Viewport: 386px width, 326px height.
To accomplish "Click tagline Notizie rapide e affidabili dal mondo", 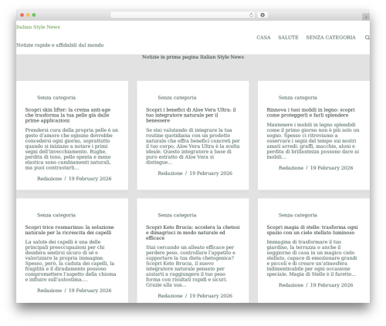I will click(x=60, y=45).
